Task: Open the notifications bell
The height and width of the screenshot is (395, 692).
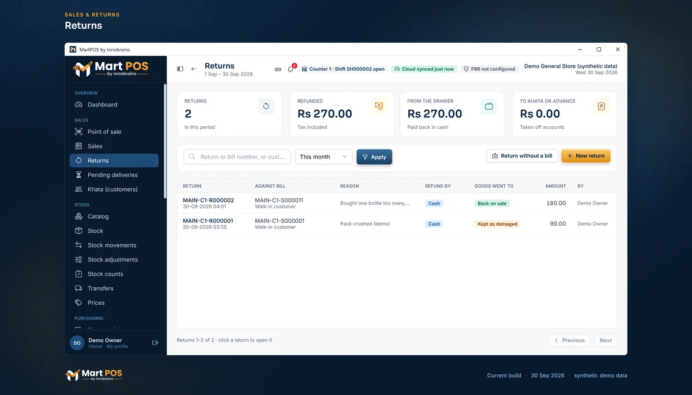Action: [291, 69]
